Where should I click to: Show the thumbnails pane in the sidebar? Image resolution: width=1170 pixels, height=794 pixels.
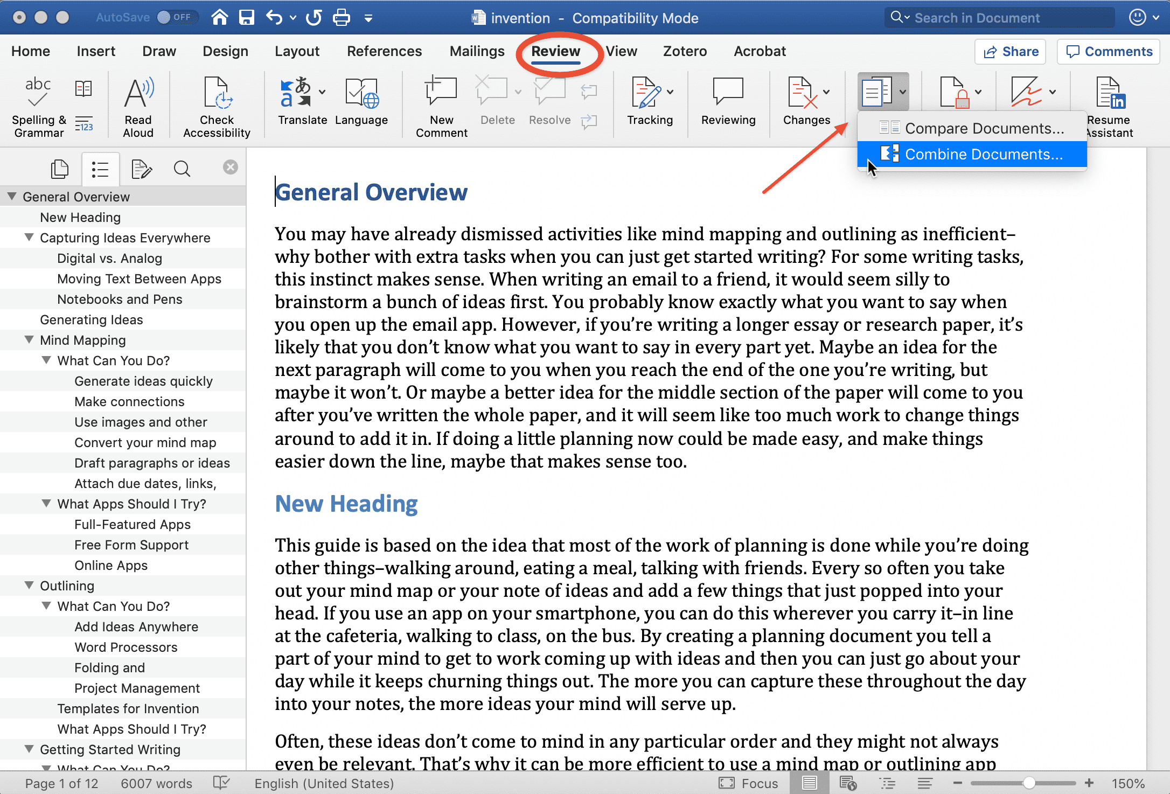[59, 169]
